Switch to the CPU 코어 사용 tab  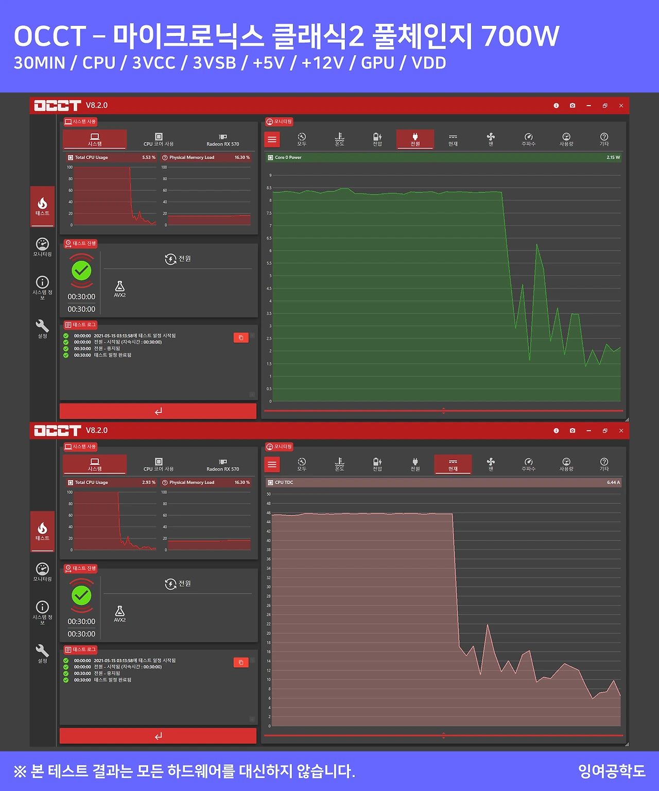click(159, 140)
